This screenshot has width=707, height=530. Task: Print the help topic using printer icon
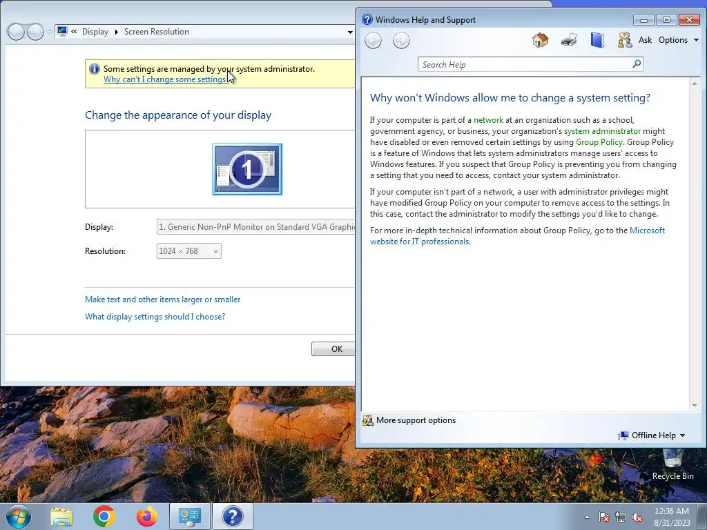click(569, 40)
